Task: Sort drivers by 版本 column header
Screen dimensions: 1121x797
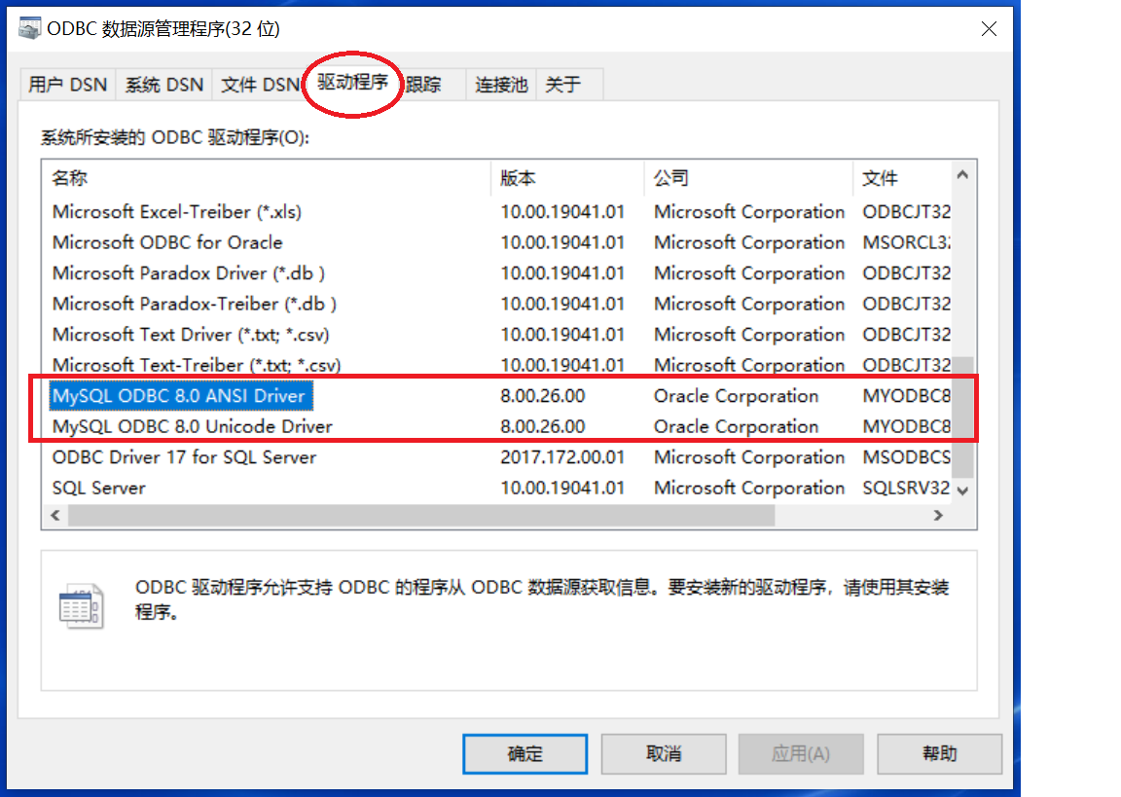Action: tap(567, 178)
